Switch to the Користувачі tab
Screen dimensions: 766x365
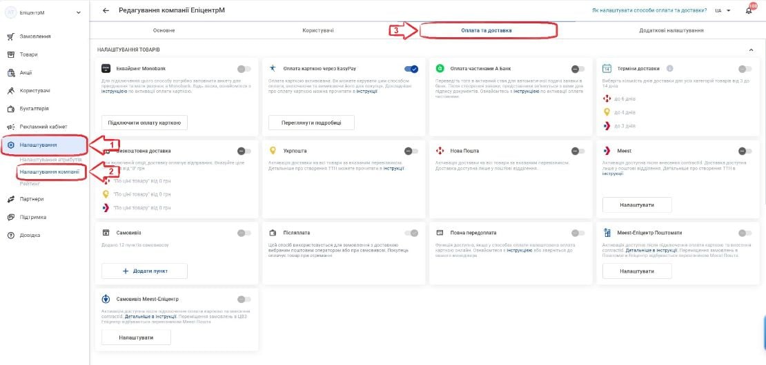click(x=318, y=30)
